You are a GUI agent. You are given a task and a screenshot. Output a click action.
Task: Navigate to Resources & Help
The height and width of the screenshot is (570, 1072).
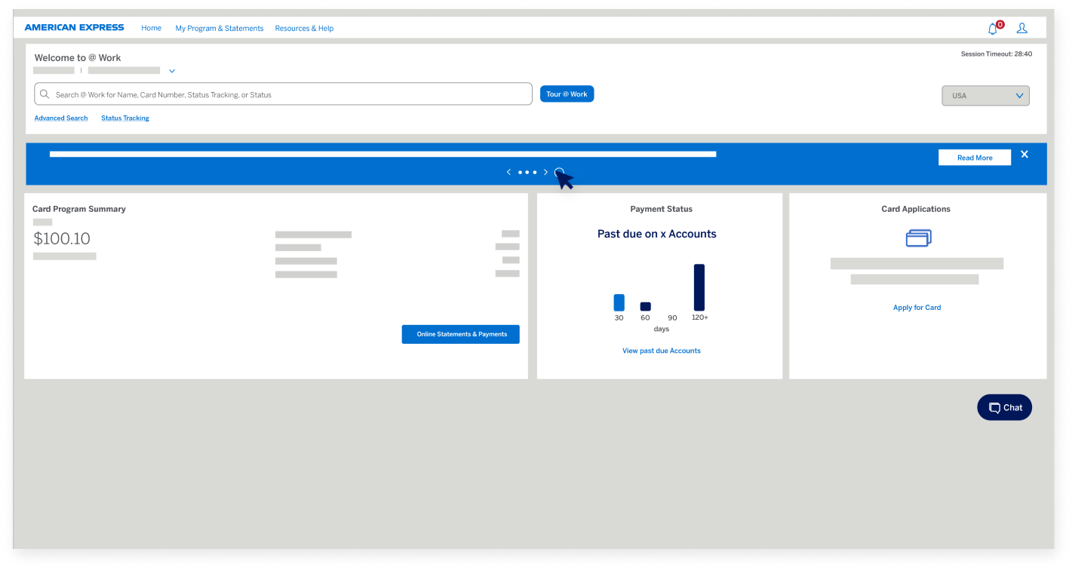(304, 28)
